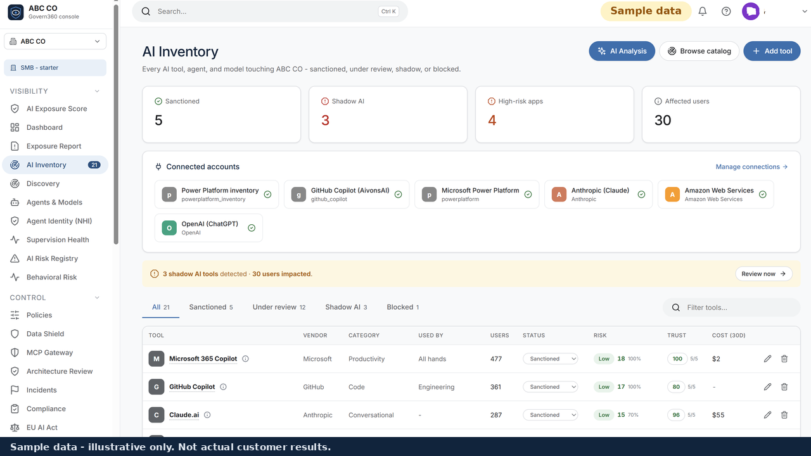
Task: Click the Govern360 logo icon
Action: (x=15, y=12)
